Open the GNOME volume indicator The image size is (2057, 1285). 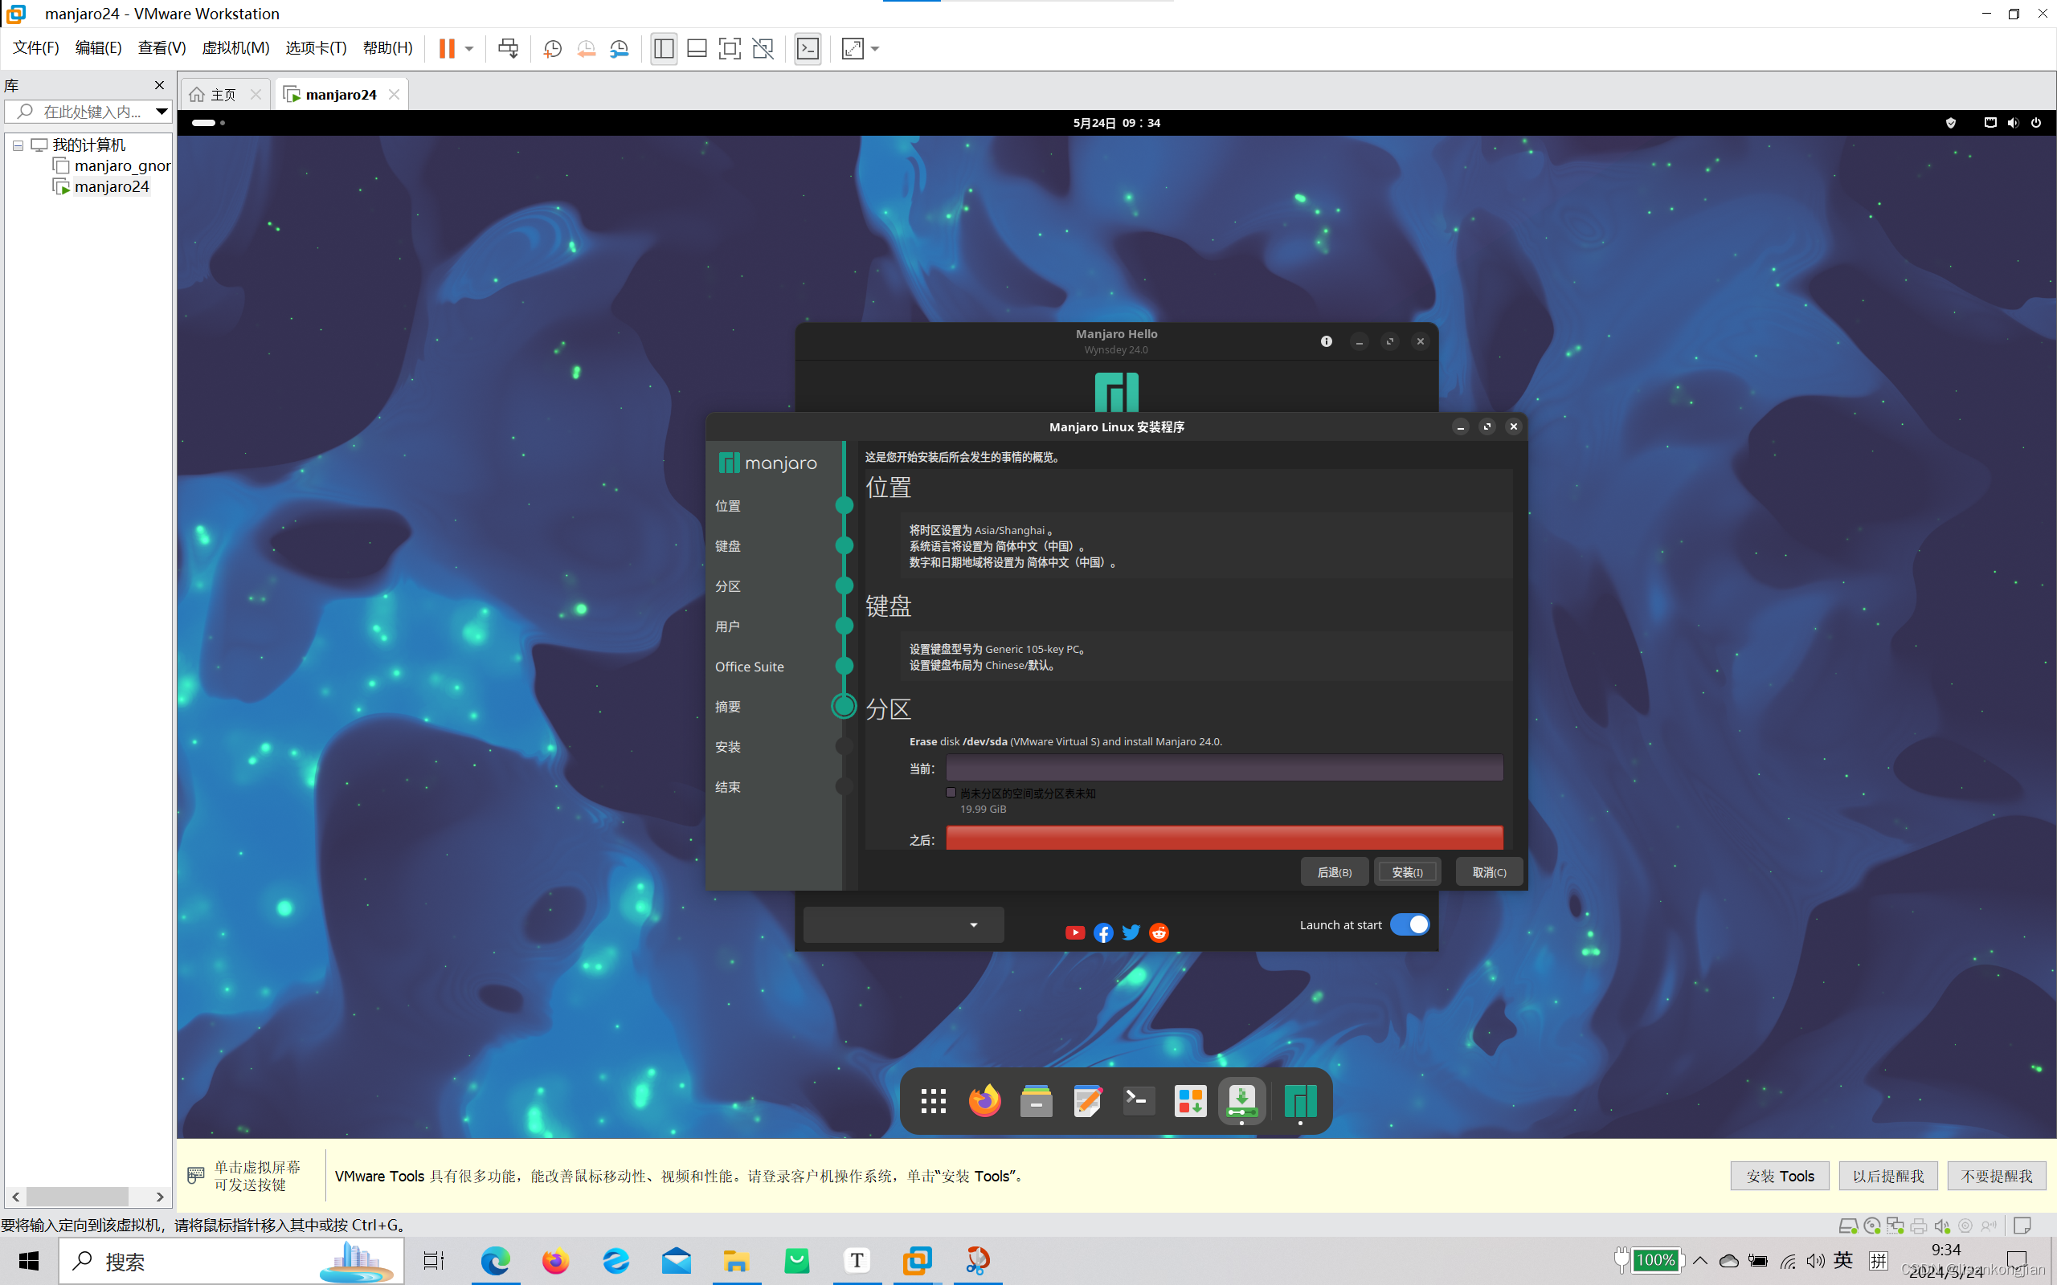click(2013, 122)
